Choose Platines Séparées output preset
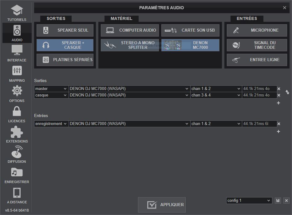The height and width of the screenshot is (215, 292). point(65,60)
